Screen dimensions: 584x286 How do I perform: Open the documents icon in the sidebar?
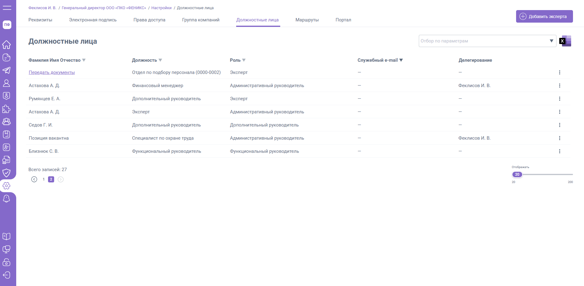click(6, 57)
